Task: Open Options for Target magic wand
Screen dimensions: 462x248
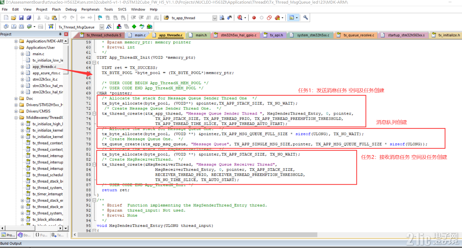Action: 109,27
